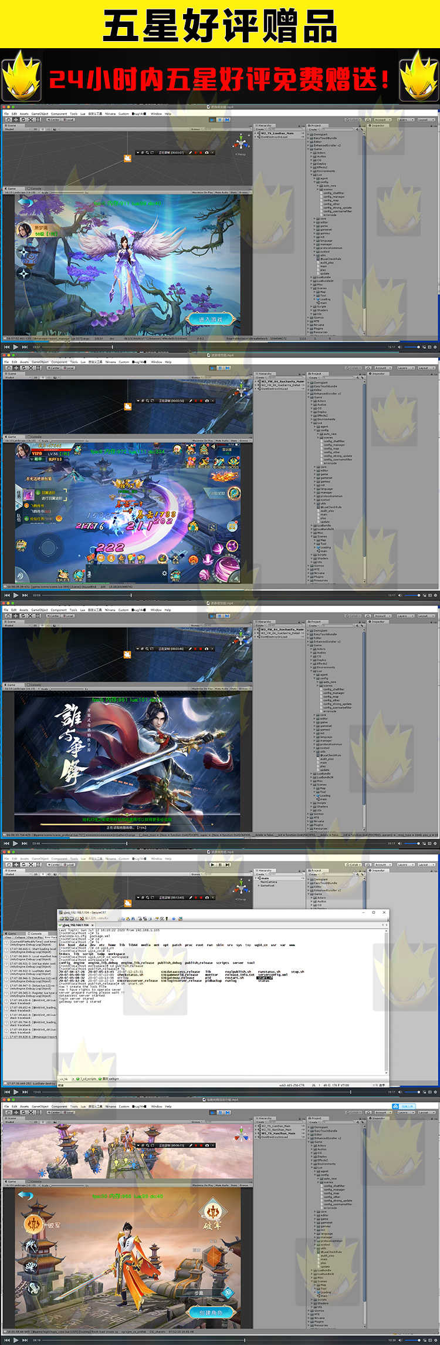440x1345 pixels.
Task: Select MainCamera in SecureCRT screenshot Hierarchy
Action: coord(268,882)
